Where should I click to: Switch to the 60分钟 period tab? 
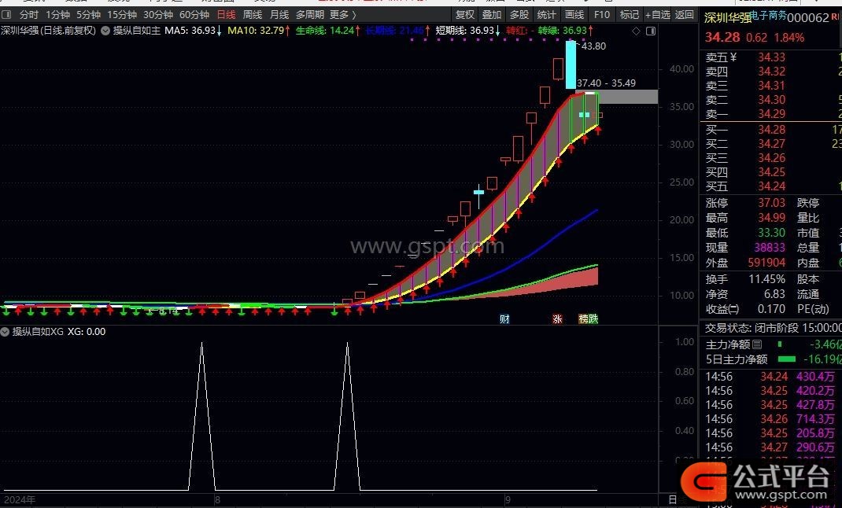194,14
